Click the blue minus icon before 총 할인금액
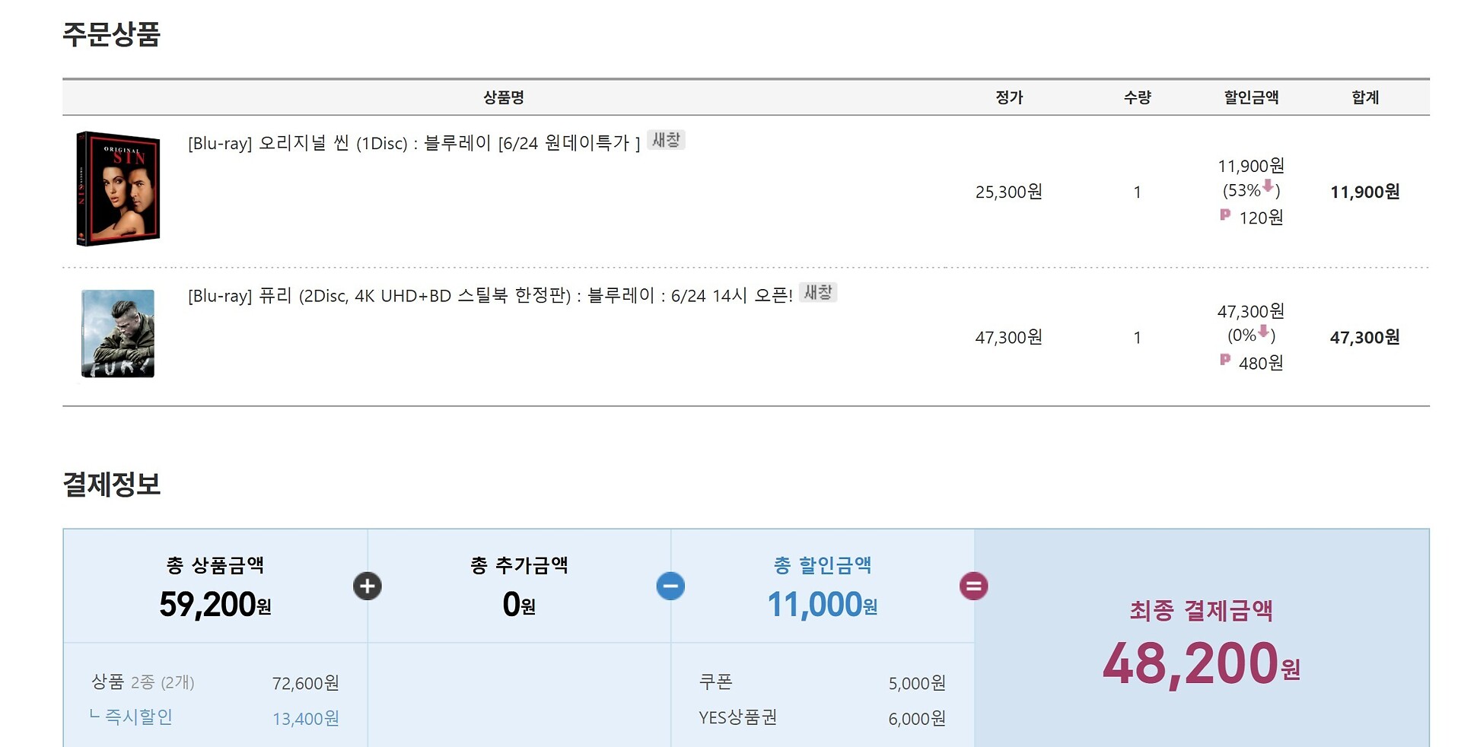 click(x=670, y=586)
